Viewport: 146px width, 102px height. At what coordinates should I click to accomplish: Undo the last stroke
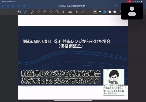[116, 6]
